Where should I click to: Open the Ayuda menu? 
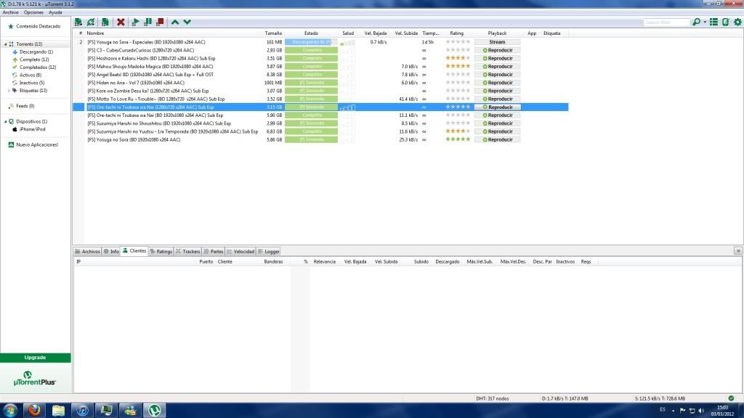[x=55, y=12]
